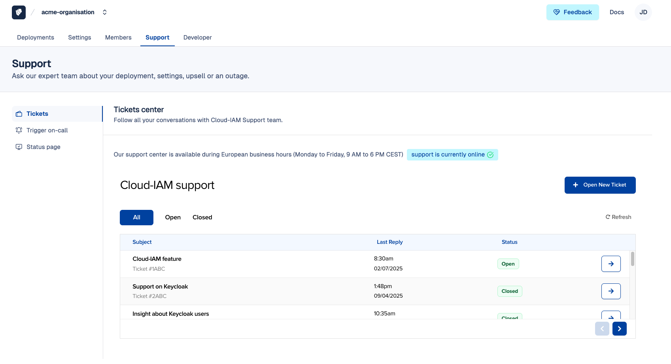Click the Subject column header
671x364 pixels.
[142, 242]
